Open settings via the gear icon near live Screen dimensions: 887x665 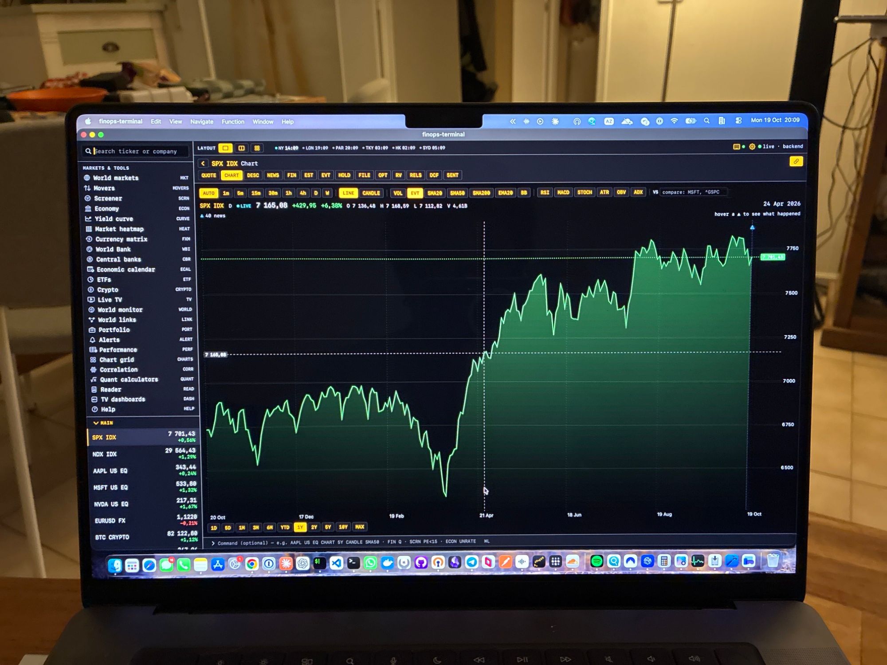click(752, 147)
